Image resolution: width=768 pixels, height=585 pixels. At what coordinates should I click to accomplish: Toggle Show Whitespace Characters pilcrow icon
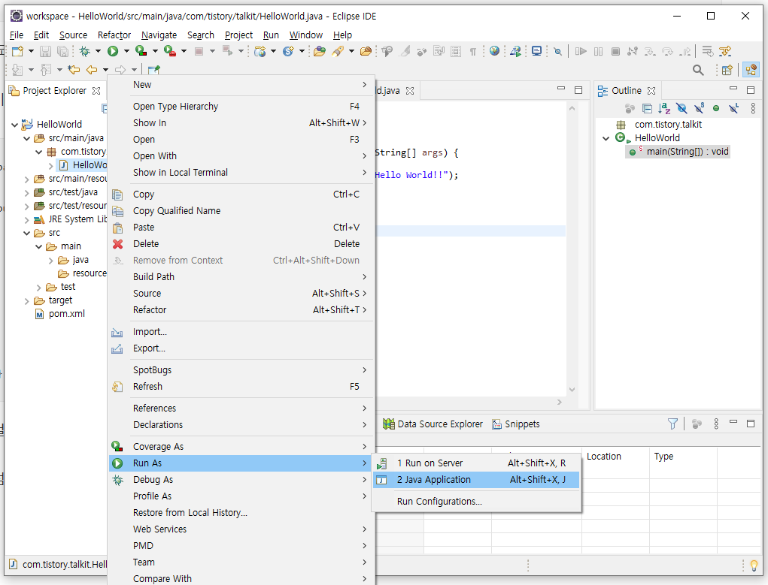coord(473,51)
